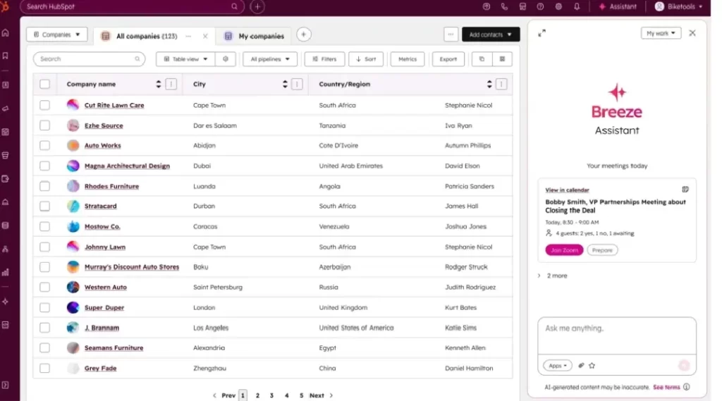Switch to All companies tab

click(x=147, y=36)
